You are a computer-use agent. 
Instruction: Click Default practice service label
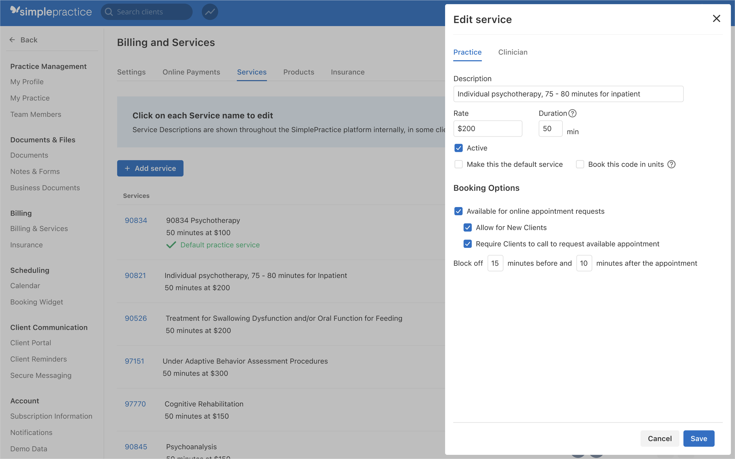(x=220, y=245)
